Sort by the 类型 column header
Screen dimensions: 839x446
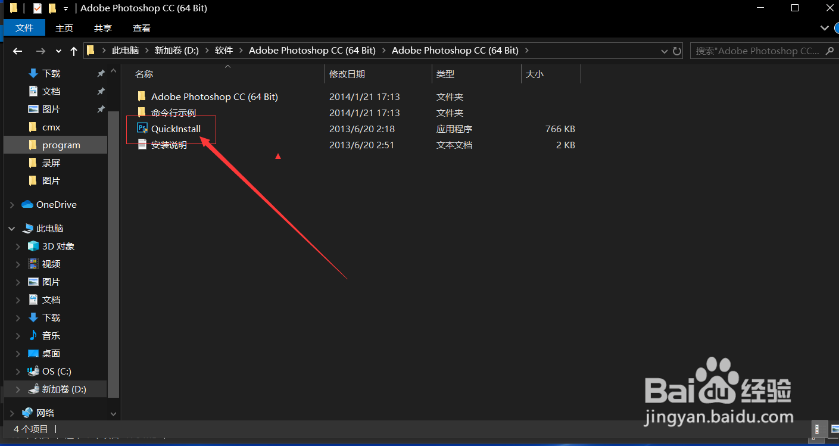point(445,74)
